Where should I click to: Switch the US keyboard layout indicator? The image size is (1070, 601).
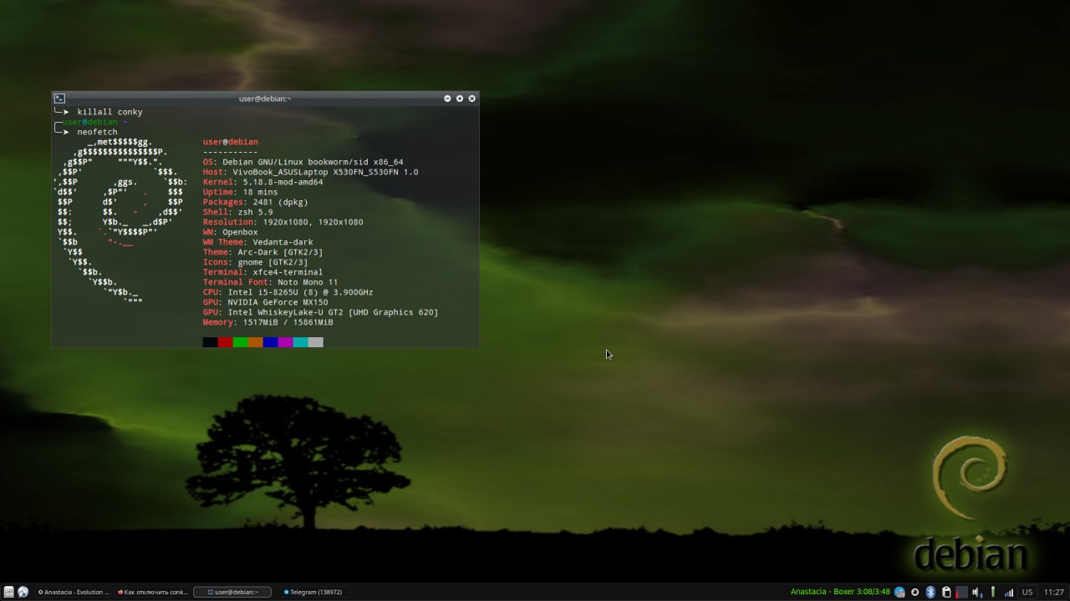[1027, 592]
